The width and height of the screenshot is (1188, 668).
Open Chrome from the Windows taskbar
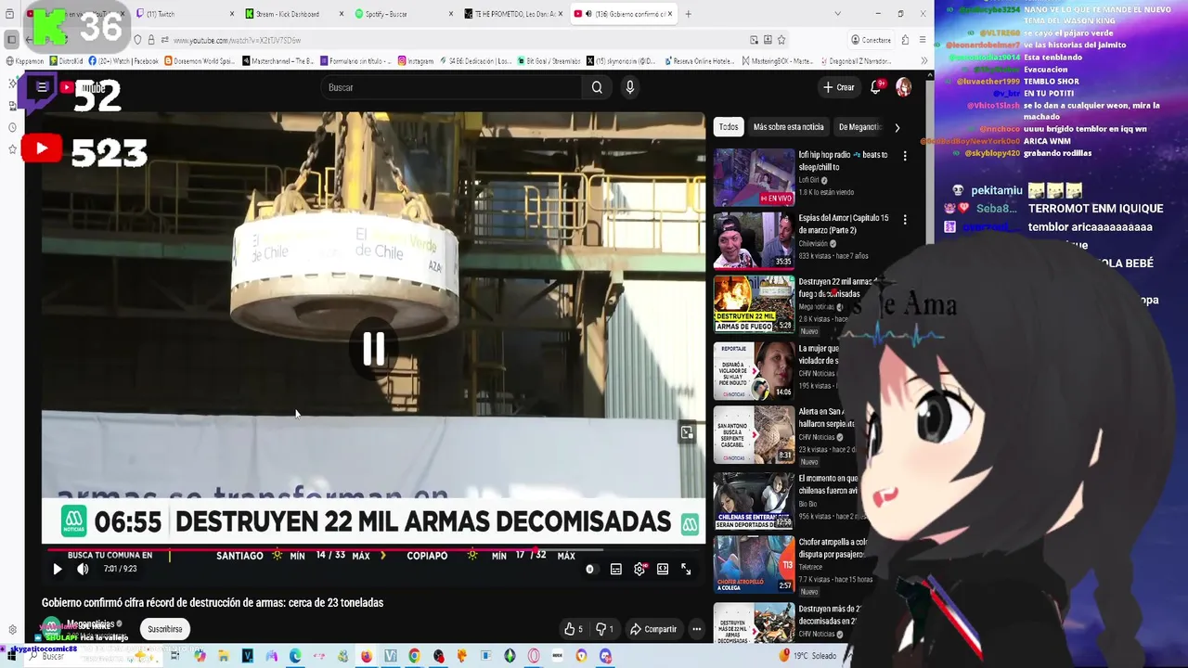[414, 656]
